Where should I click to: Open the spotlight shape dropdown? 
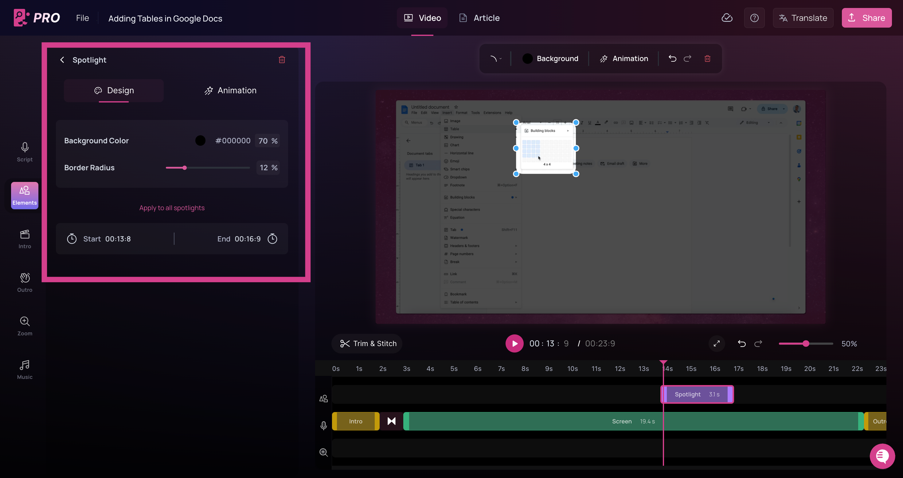tap(495, 59)
